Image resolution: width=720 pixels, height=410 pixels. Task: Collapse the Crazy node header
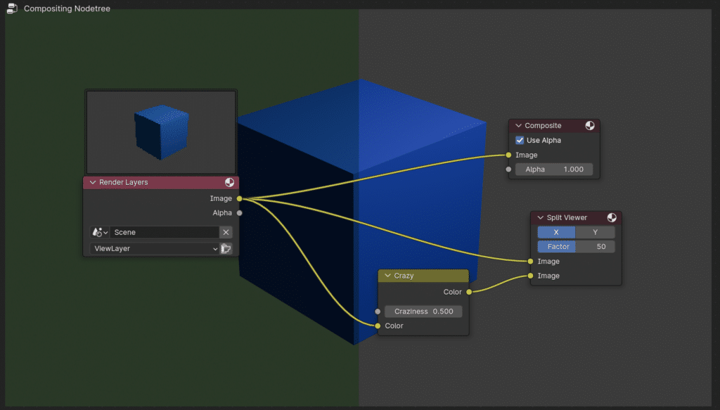(387, 275)
